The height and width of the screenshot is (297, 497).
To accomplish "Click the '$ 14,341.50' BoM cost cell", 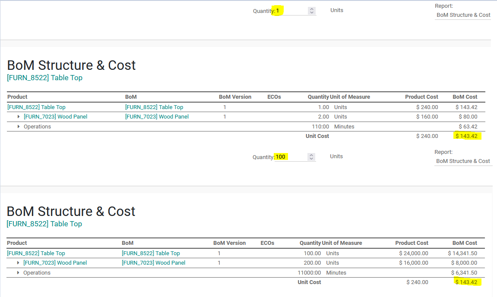I will point(462,253).
